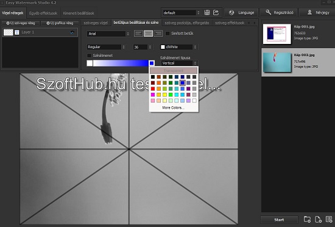335x227 pixels.
Task: Pick the purple swatch in the palette
Action: [x=188, y=88]
